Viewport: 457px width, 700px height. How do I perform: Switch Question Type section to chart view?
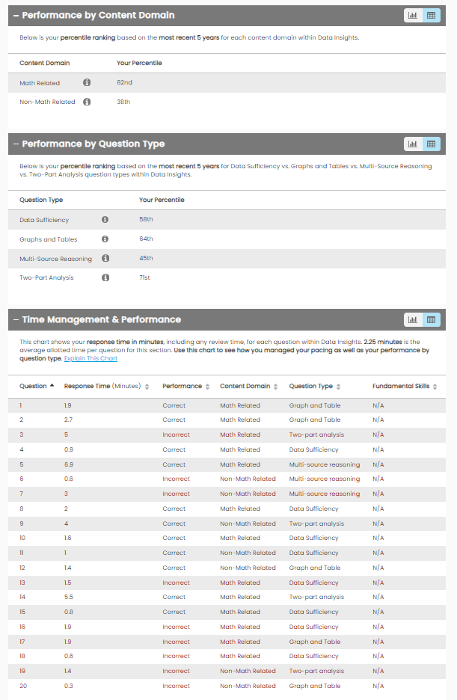coord(413,144)
